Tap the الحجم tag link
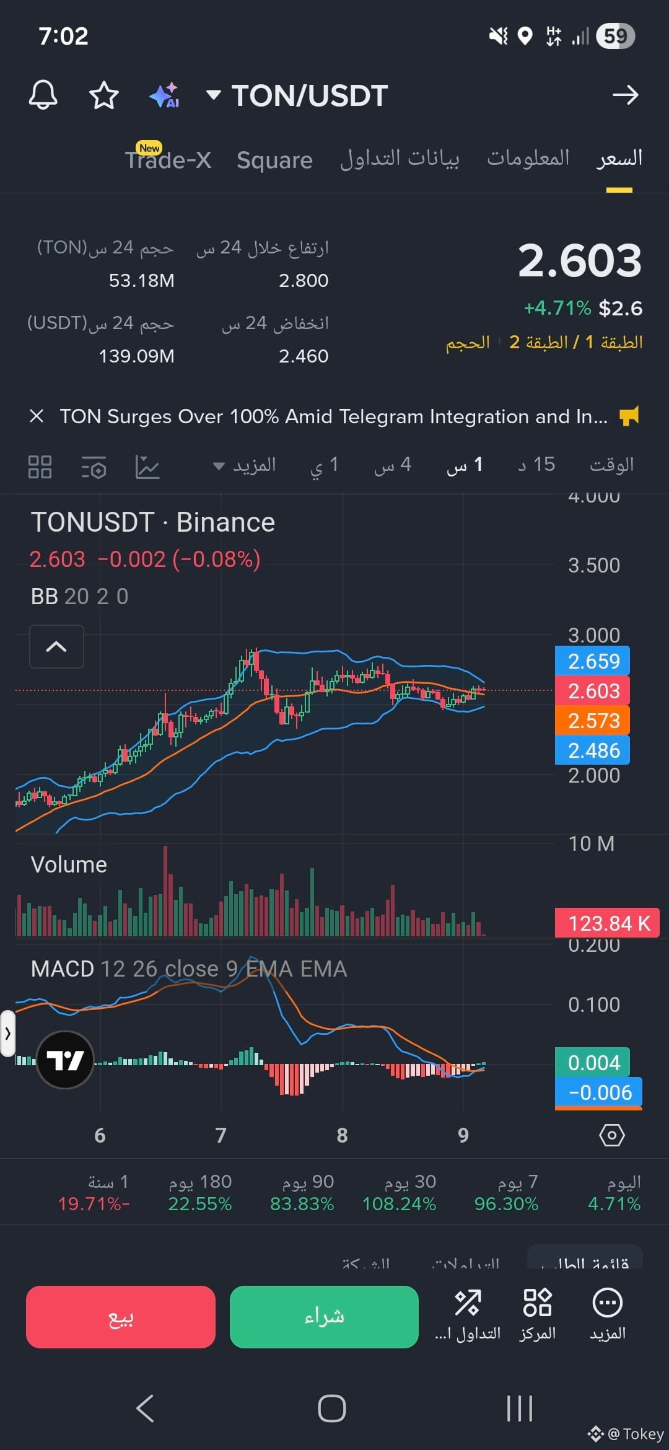Image resolution: width=669 pixels, height=1450 pixels. [468, 343]
